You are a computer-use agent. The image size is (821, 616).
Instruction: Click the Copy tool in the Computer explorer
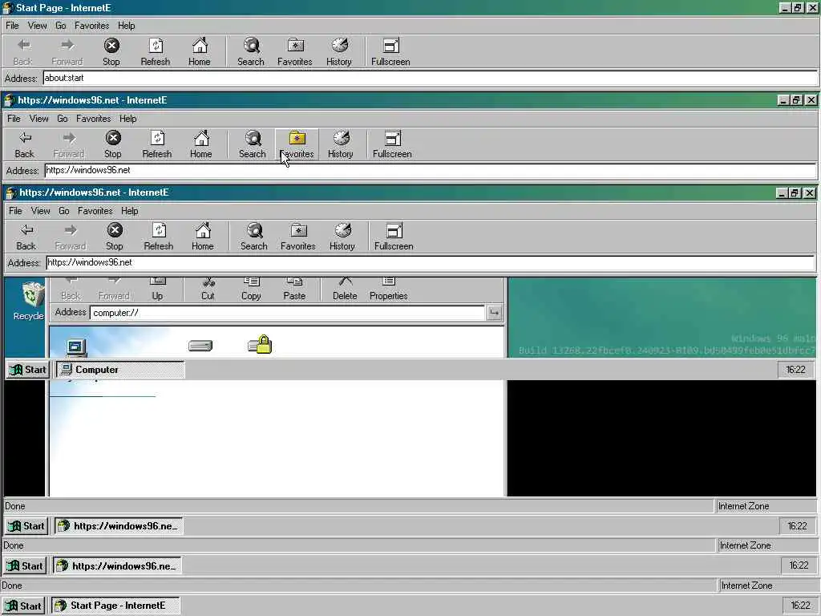251,290
